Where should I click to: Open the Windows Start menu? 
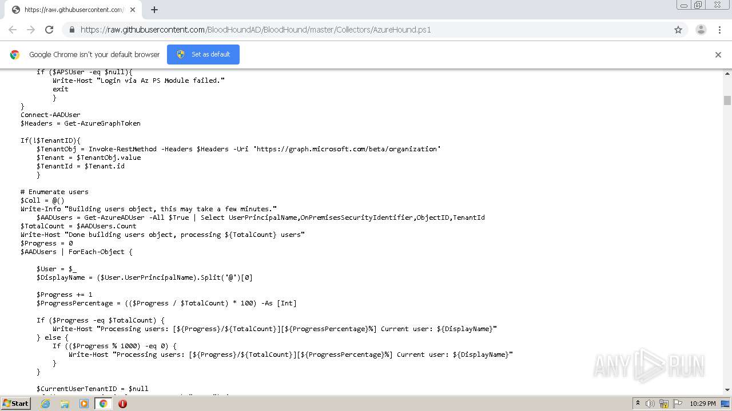16,403
